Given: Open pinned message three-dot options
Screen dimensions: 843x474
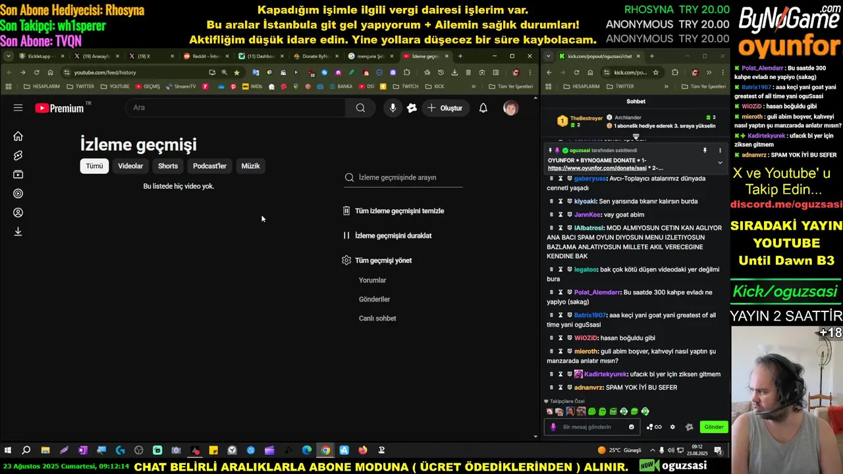Looking at the screenshot, I should click(720, 151).
